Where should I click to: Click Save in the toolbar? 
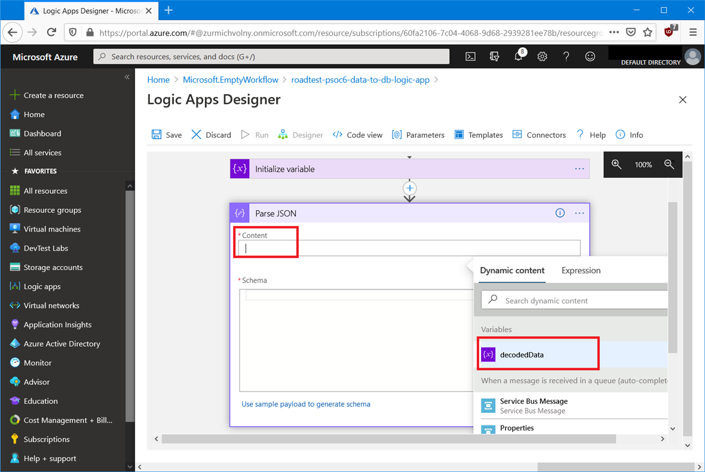(x=167, y=135)
